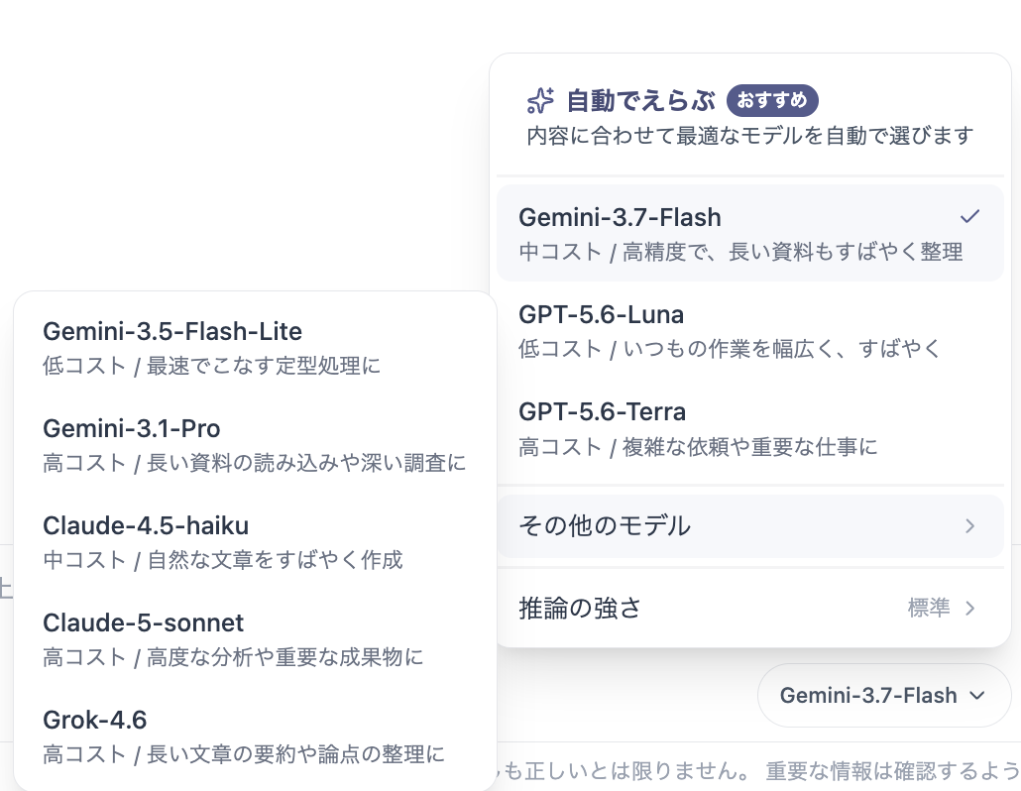Screen dimensions: 1021x791
Task: Click the chevron arrow on その他のモデル
Action: [x=969, y=526]
